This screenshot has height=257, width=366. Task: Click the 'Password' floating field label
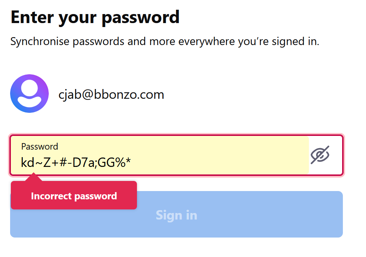[39, 146]
